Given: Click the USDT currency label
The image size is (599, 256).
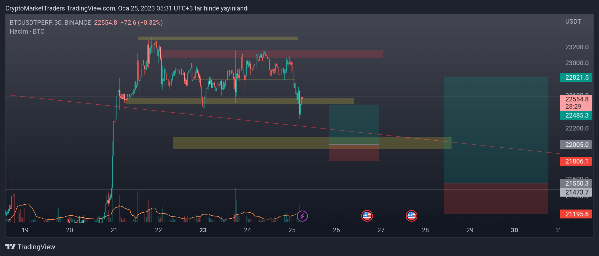Looking at the screenshot, I should click(573, 22).
